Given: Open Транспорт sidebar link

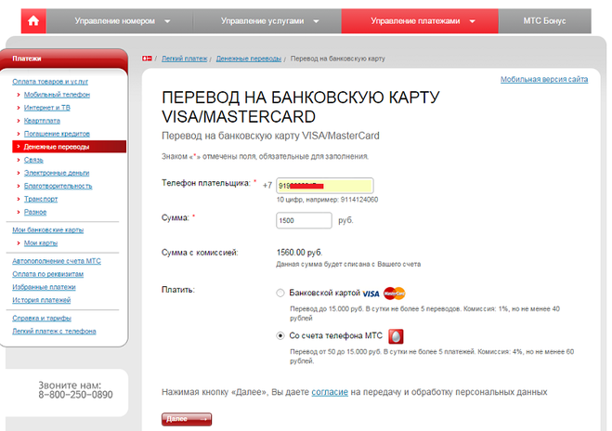Looking at the screenshot, I should [41, 199].
